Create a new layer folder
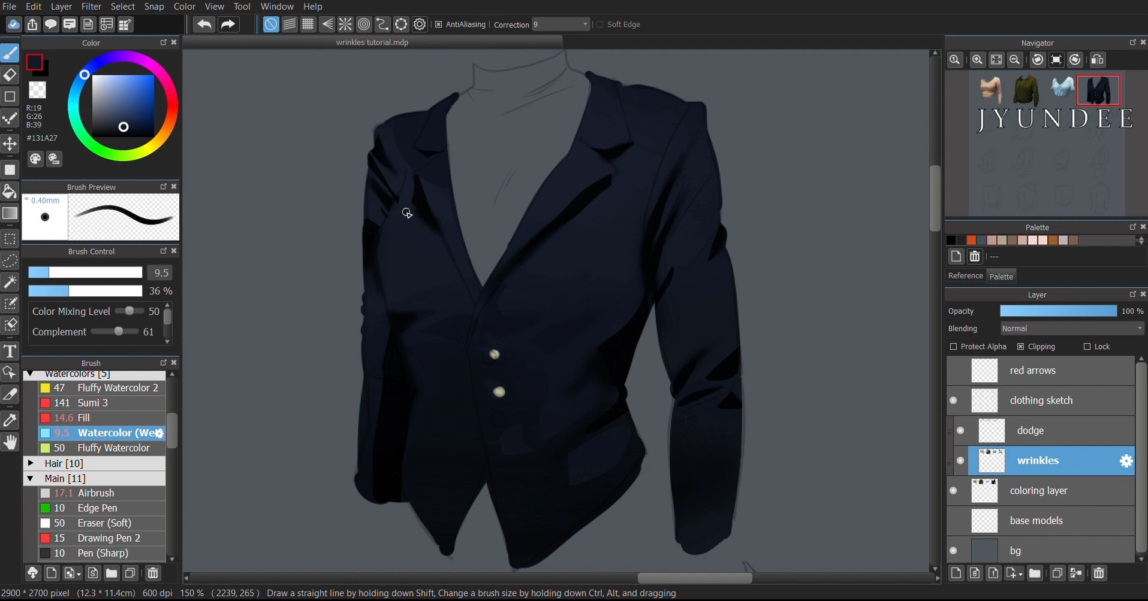The image size is (1148, 601). [x=1036, y=573]
